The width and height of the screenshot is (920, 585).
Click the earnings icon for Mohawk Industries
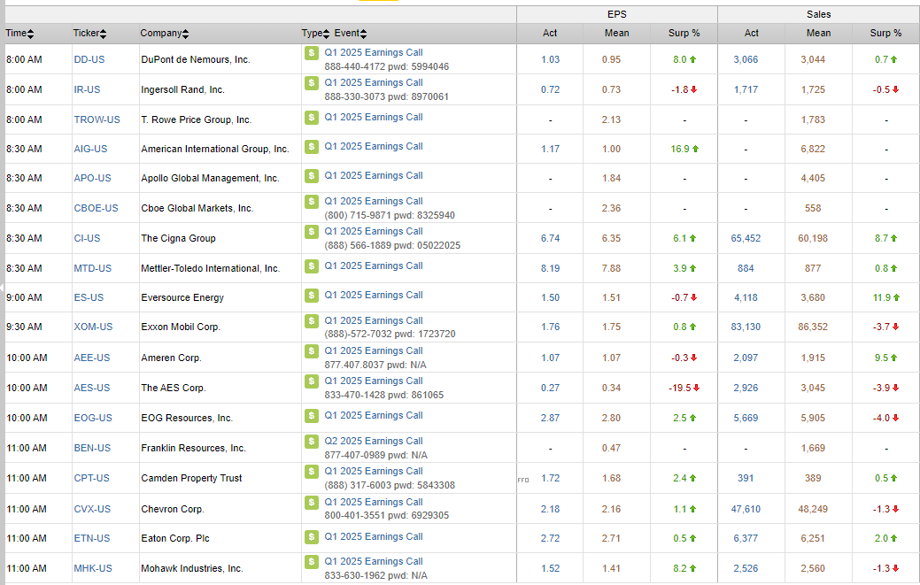tap(312, 562)
